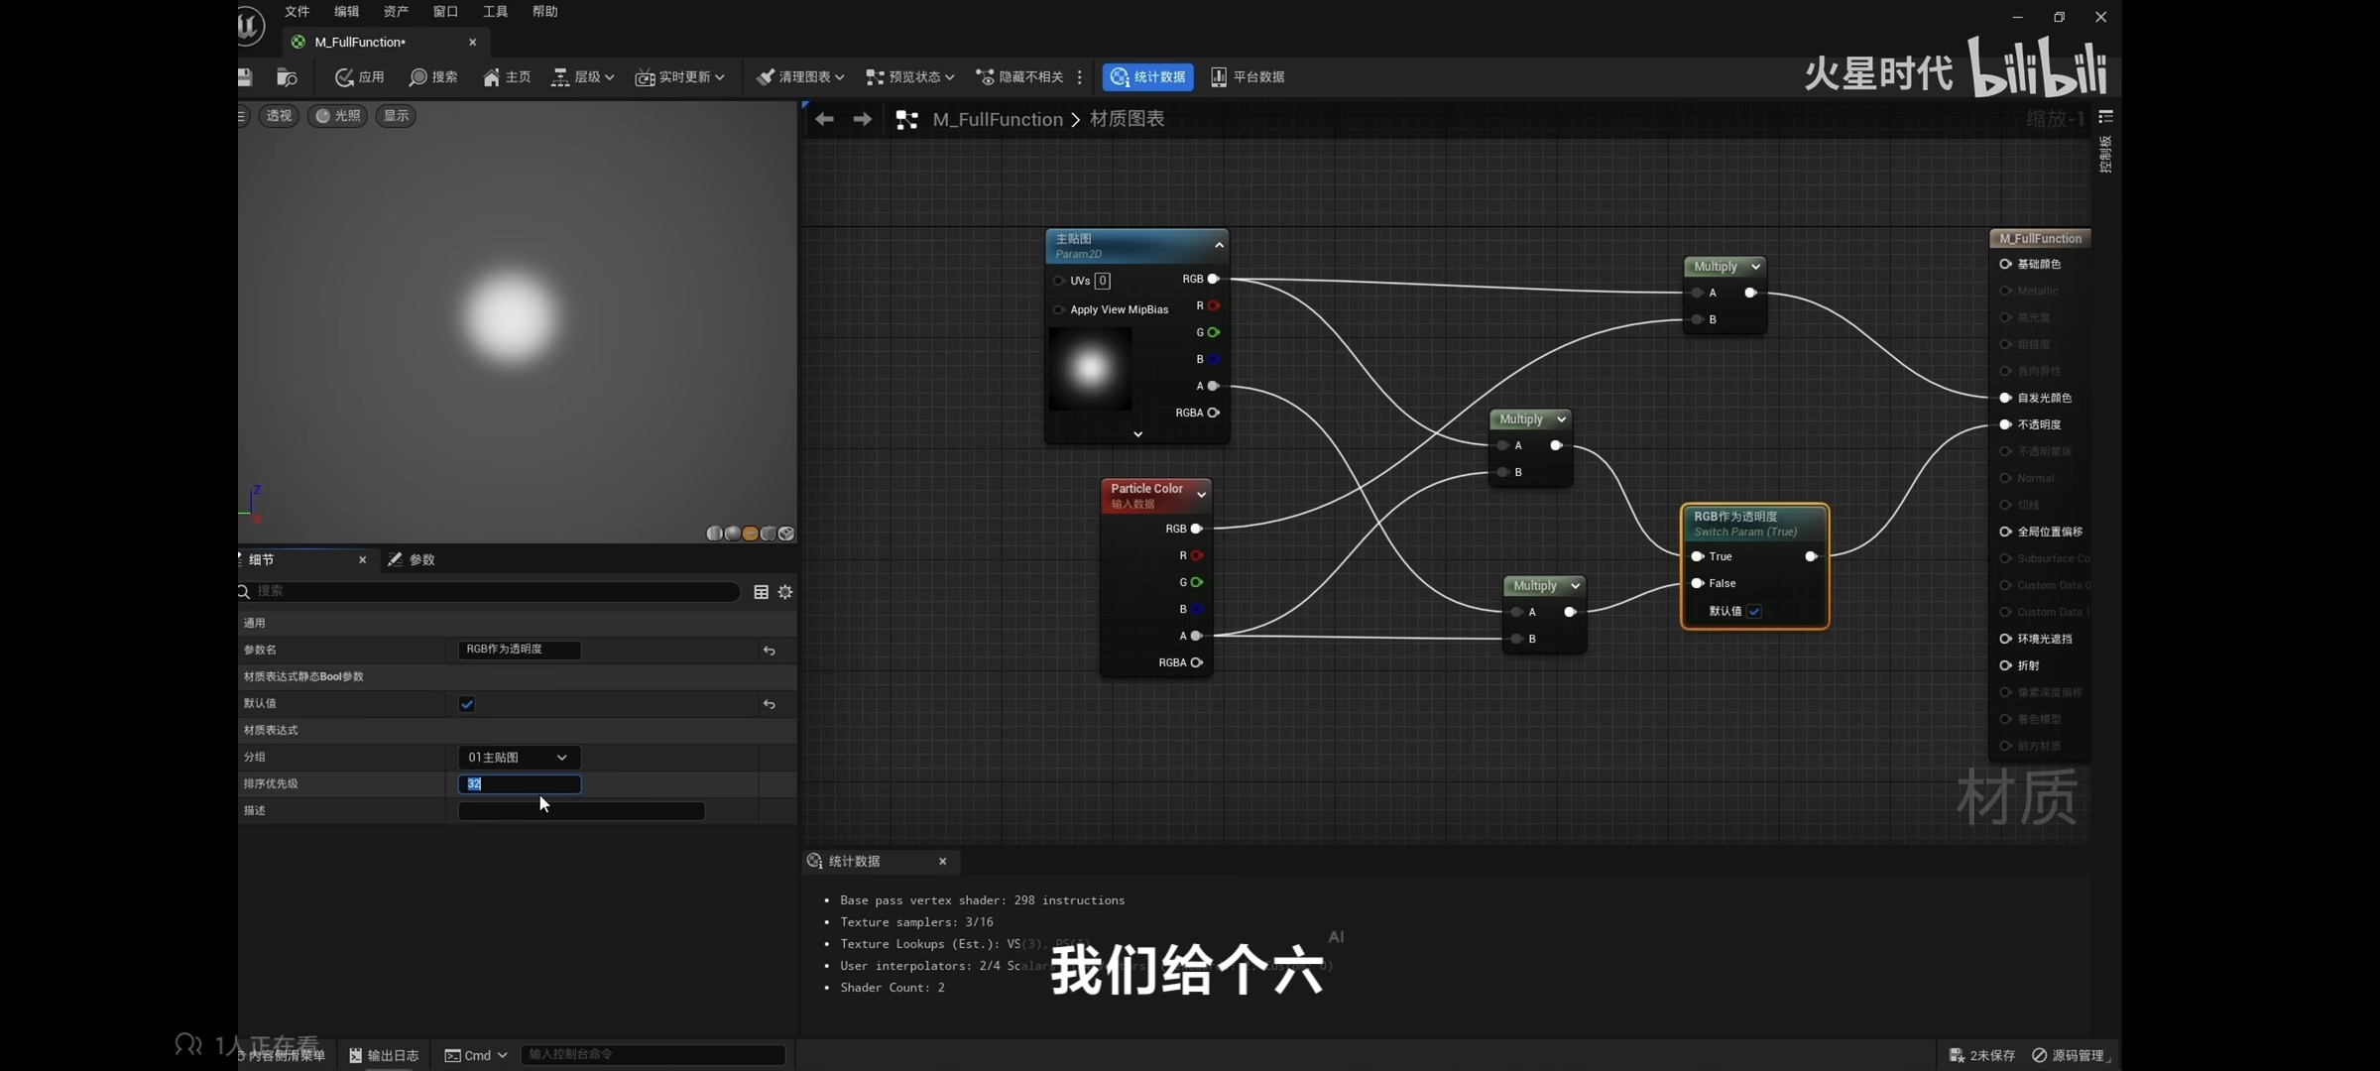Viewport: 2380px width, 1071px height.
Task: Open the group dropdown showing 01主贴图
Action: pyautogui.click(x=518, y=758)
